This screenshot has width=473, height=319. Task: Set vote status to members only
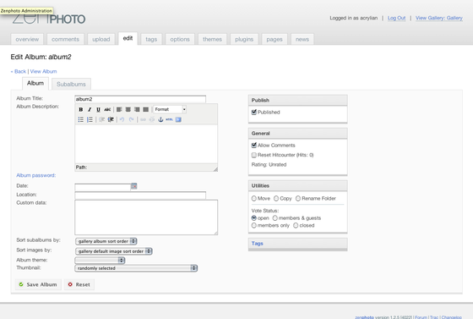coord(254,225)
